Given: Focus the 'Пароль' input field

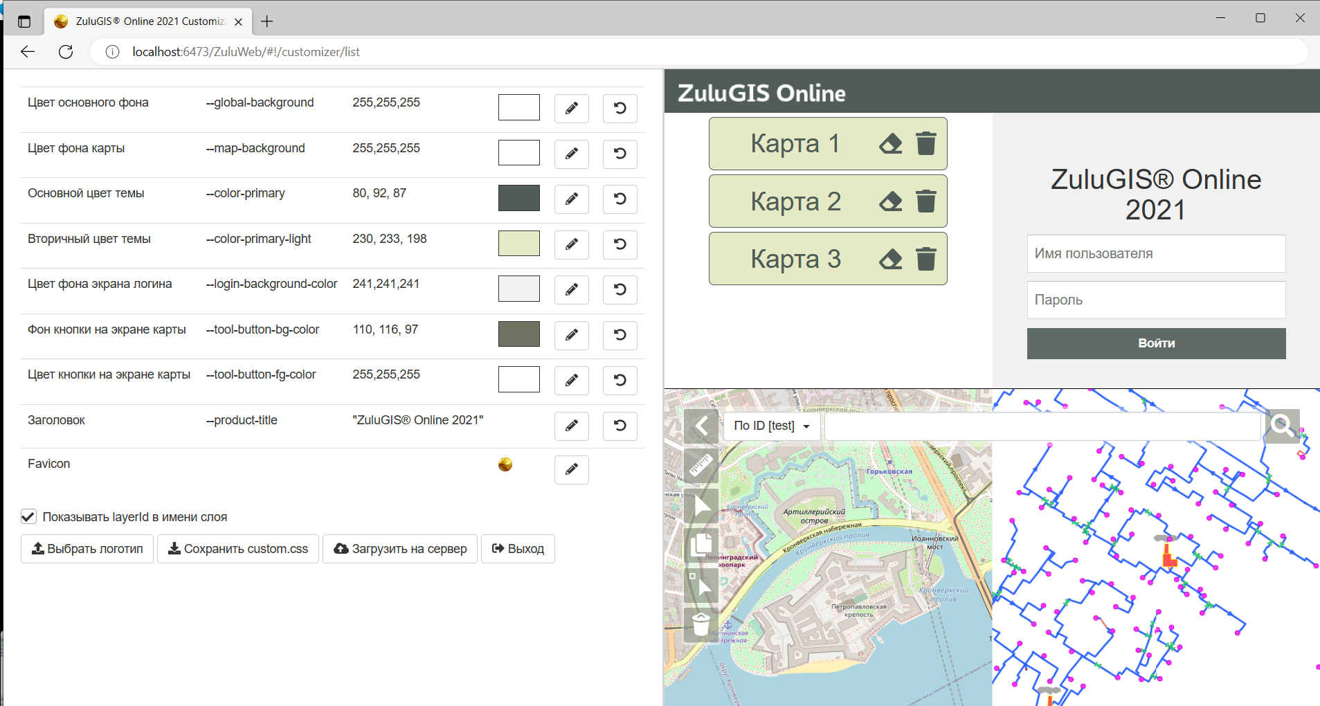Looking at the screenshot, I should click(x=1156, y=300).
